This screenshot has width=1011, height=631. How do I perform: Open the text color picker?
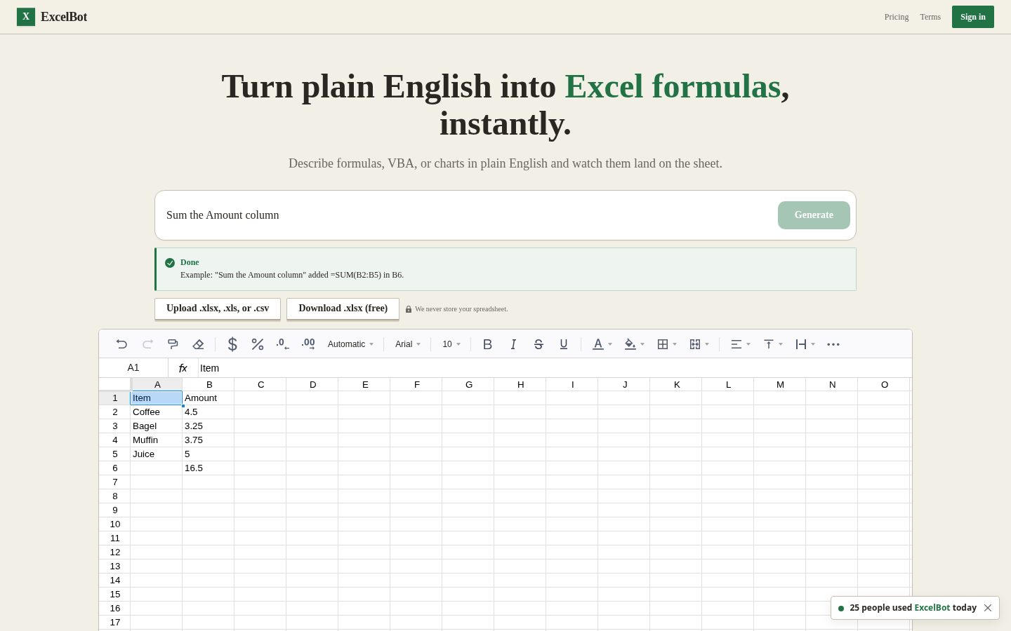(602, 344)
